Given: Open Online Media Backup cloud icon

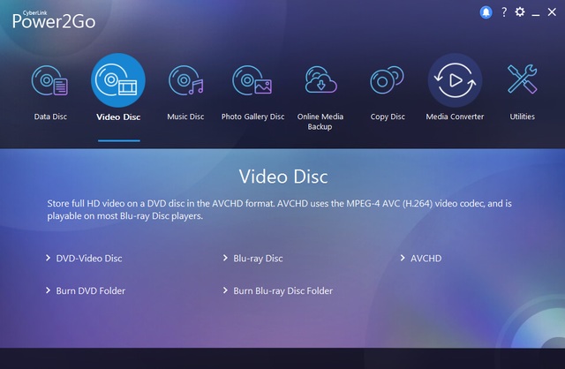Looking at the screenshot, I should click(320, 80).
